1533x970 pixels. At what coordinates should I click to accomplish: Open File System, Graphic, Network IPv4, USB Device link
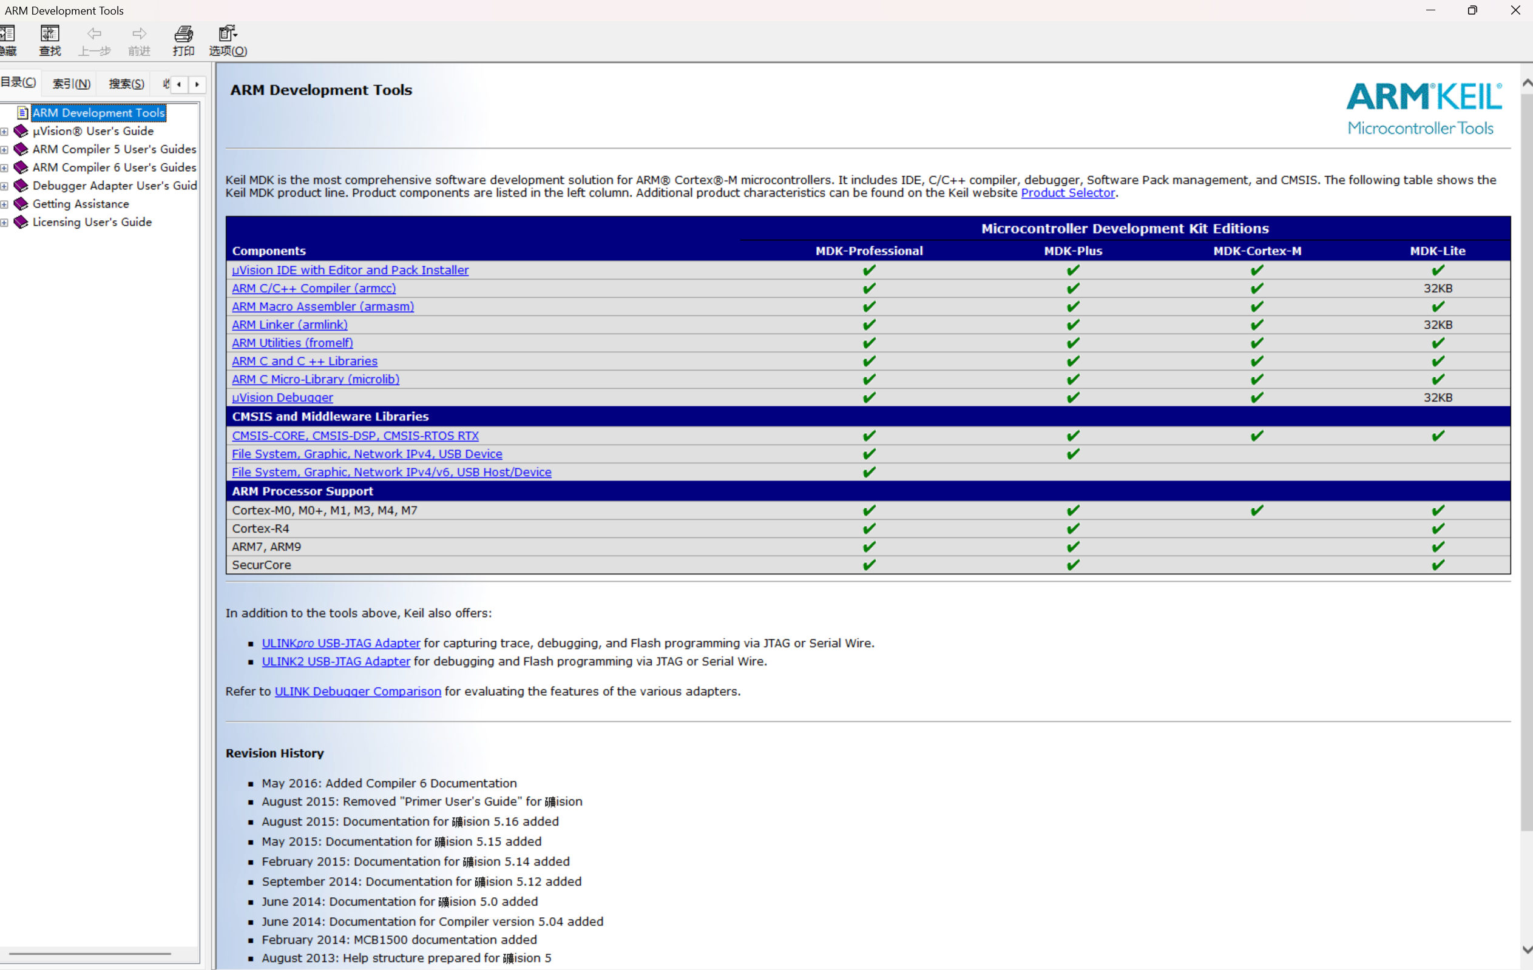(x=367, y=454)
